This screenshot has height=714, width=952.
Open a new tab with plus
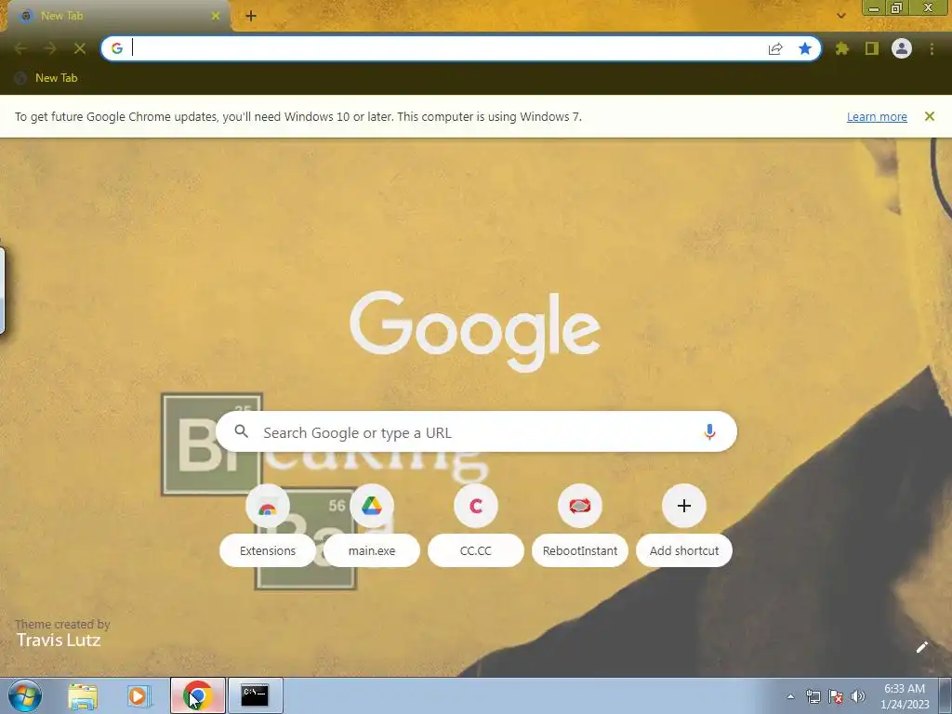251,16
